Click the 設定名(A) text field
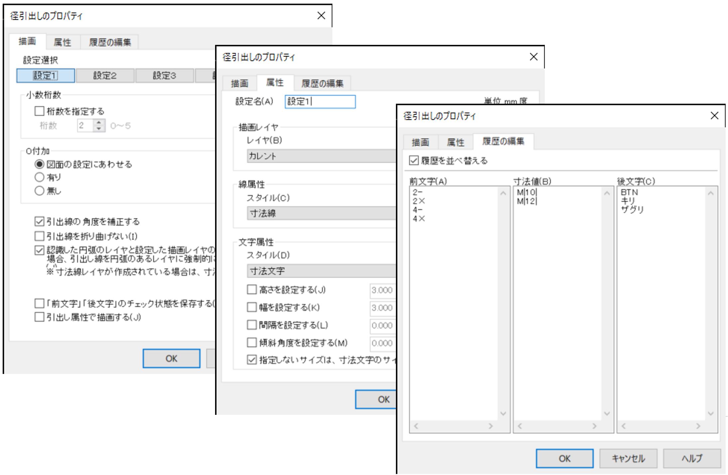This screenshot has width=728, height=475. coord(320,102)
